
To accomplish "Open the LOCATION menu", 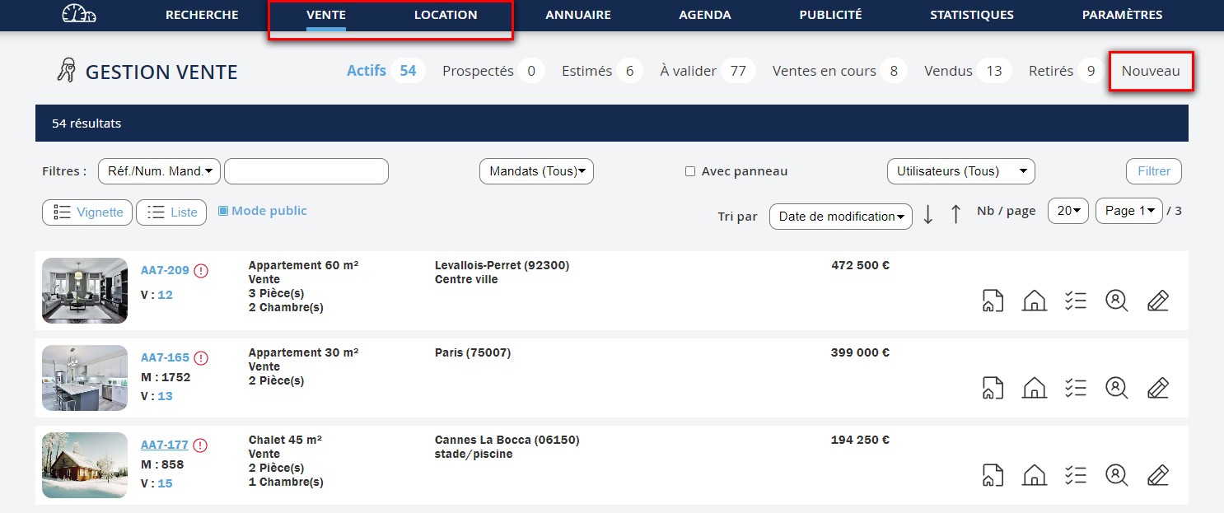I will 446,15.
